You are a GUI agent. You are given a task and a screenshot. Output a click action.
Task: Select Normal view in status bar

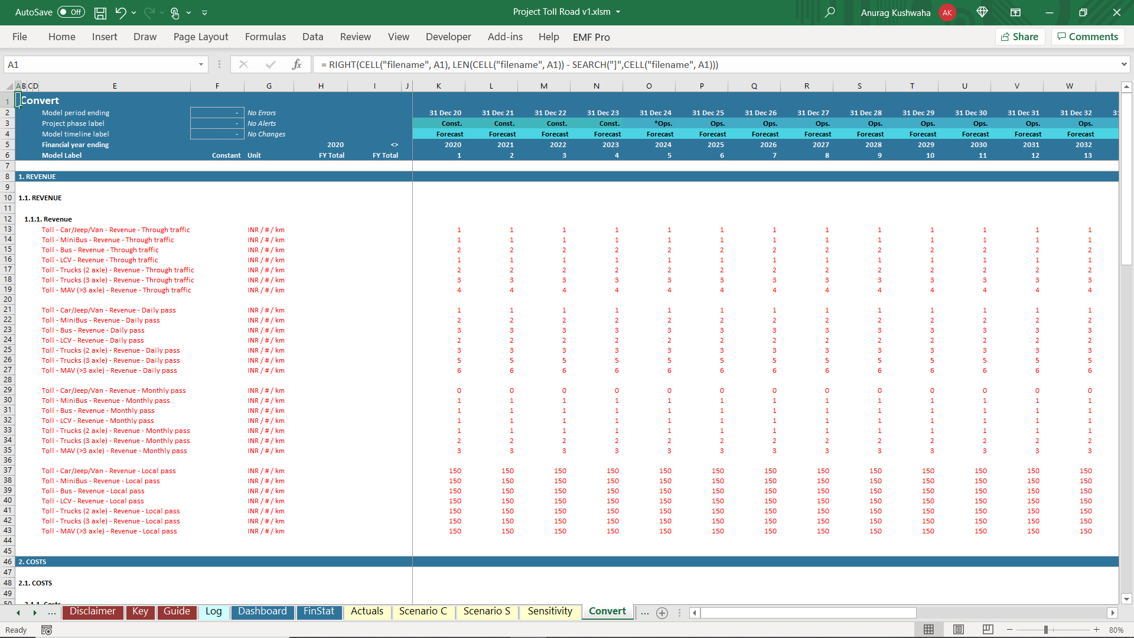point(928,630)
